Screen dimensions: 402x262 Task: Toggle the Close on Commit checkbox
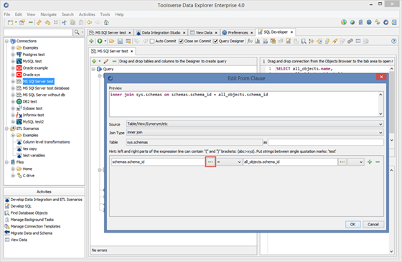[181, 41]
